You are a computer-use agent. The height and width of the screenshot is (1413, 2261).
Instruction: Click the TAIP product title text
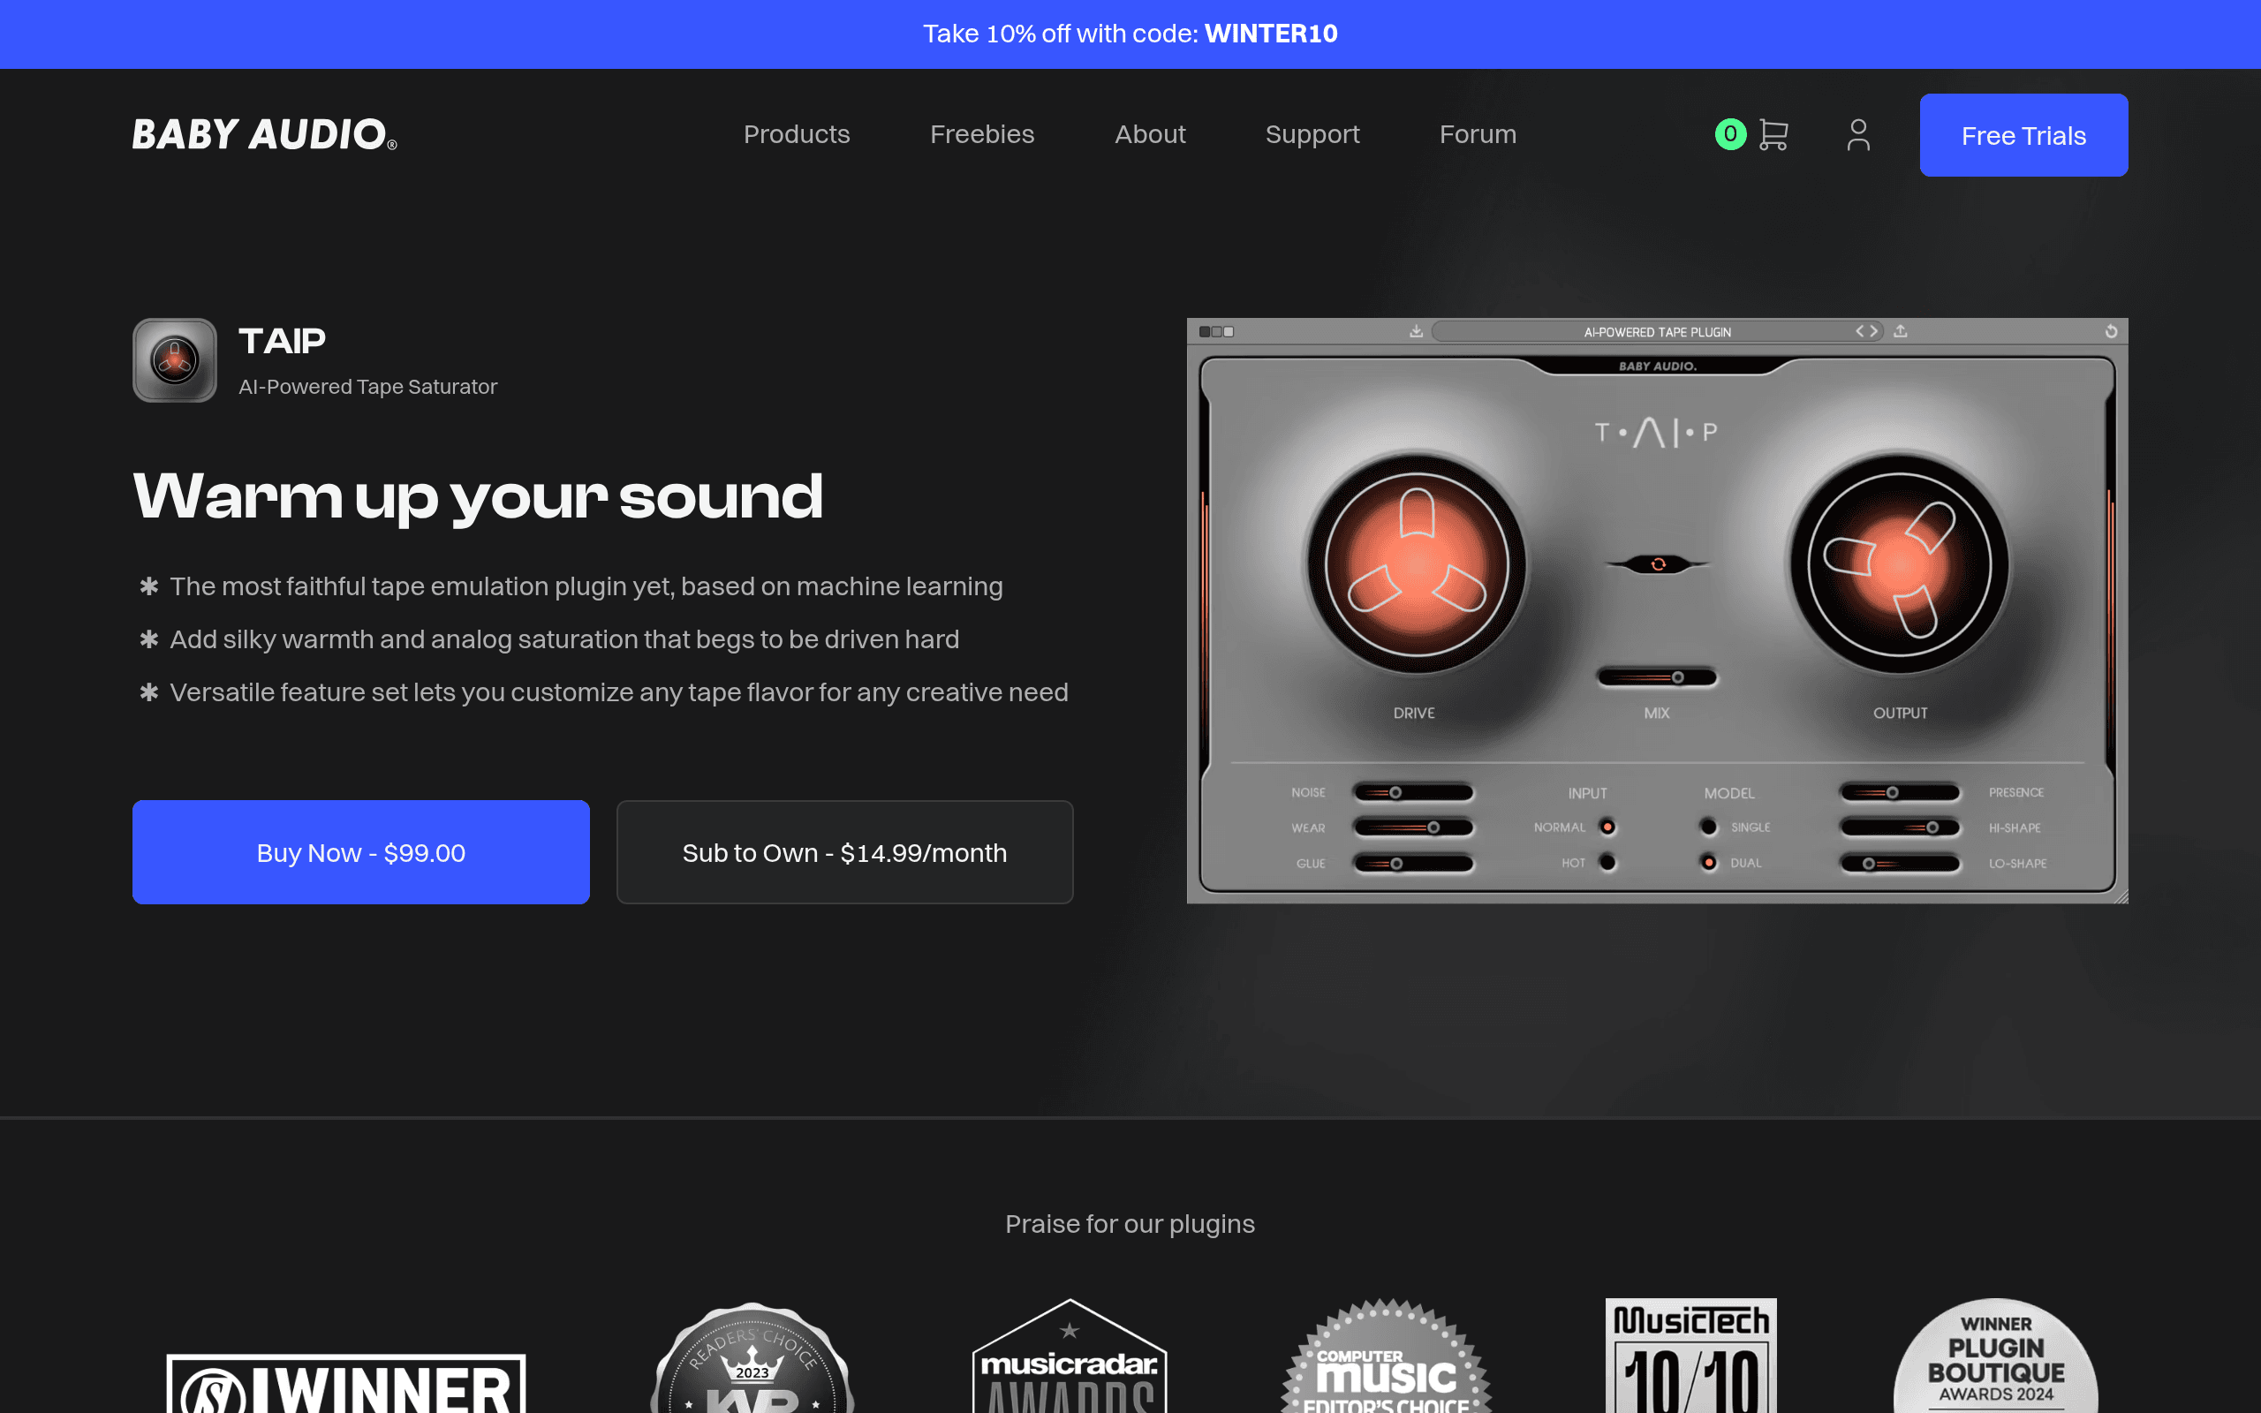[x=282, y=341]
